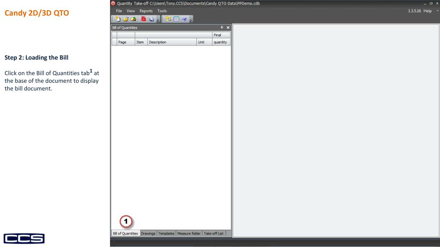This screenshot has height=247, width=440.
Task: Click the blue checkmark toolbar icon
Action: pyautogui.click(x=184, y=19)
